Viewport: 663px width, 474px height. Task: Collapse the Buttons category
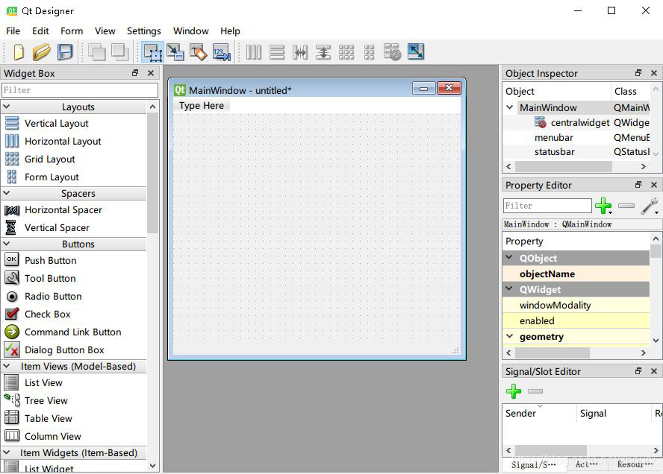[7, 244]
